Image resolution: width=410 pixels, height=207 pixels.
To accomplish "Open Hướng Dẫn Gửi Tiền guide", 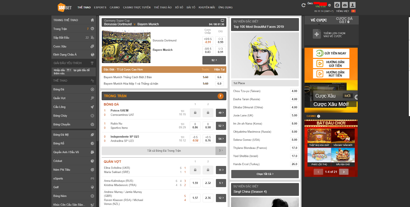I will (x=331, y=64).
